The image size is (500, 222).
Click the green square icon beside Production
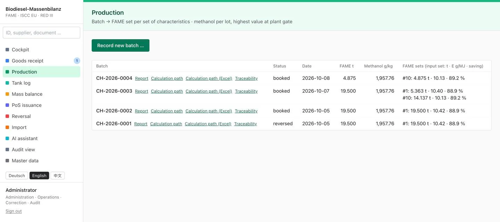[x=7, y=72]
